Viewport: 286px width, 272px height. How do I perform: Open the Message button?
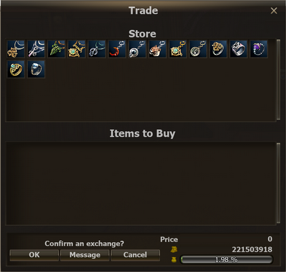[x=85, y=255]
